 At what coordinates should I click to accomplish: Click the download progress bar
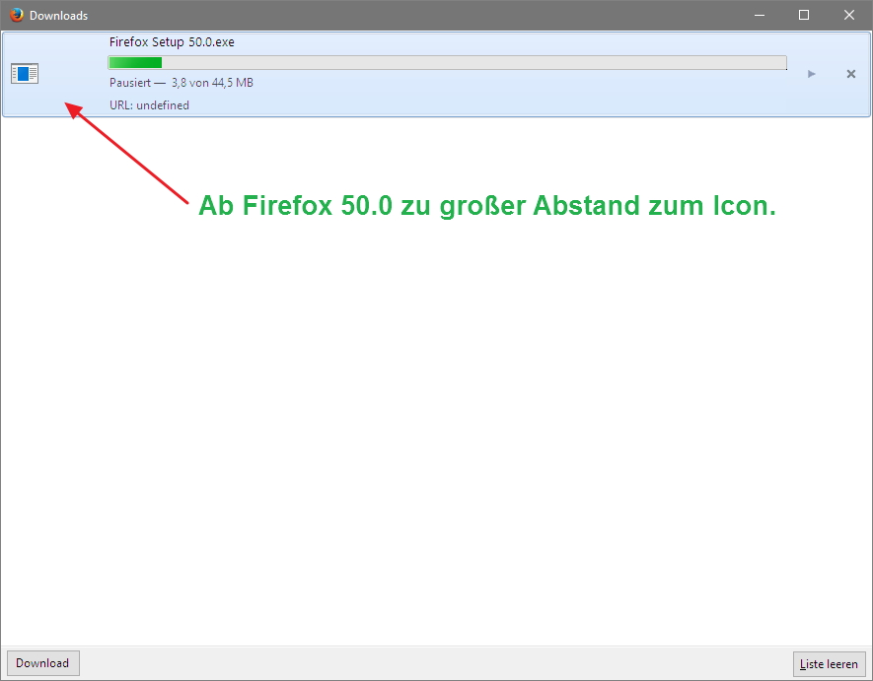coord(447,63)
